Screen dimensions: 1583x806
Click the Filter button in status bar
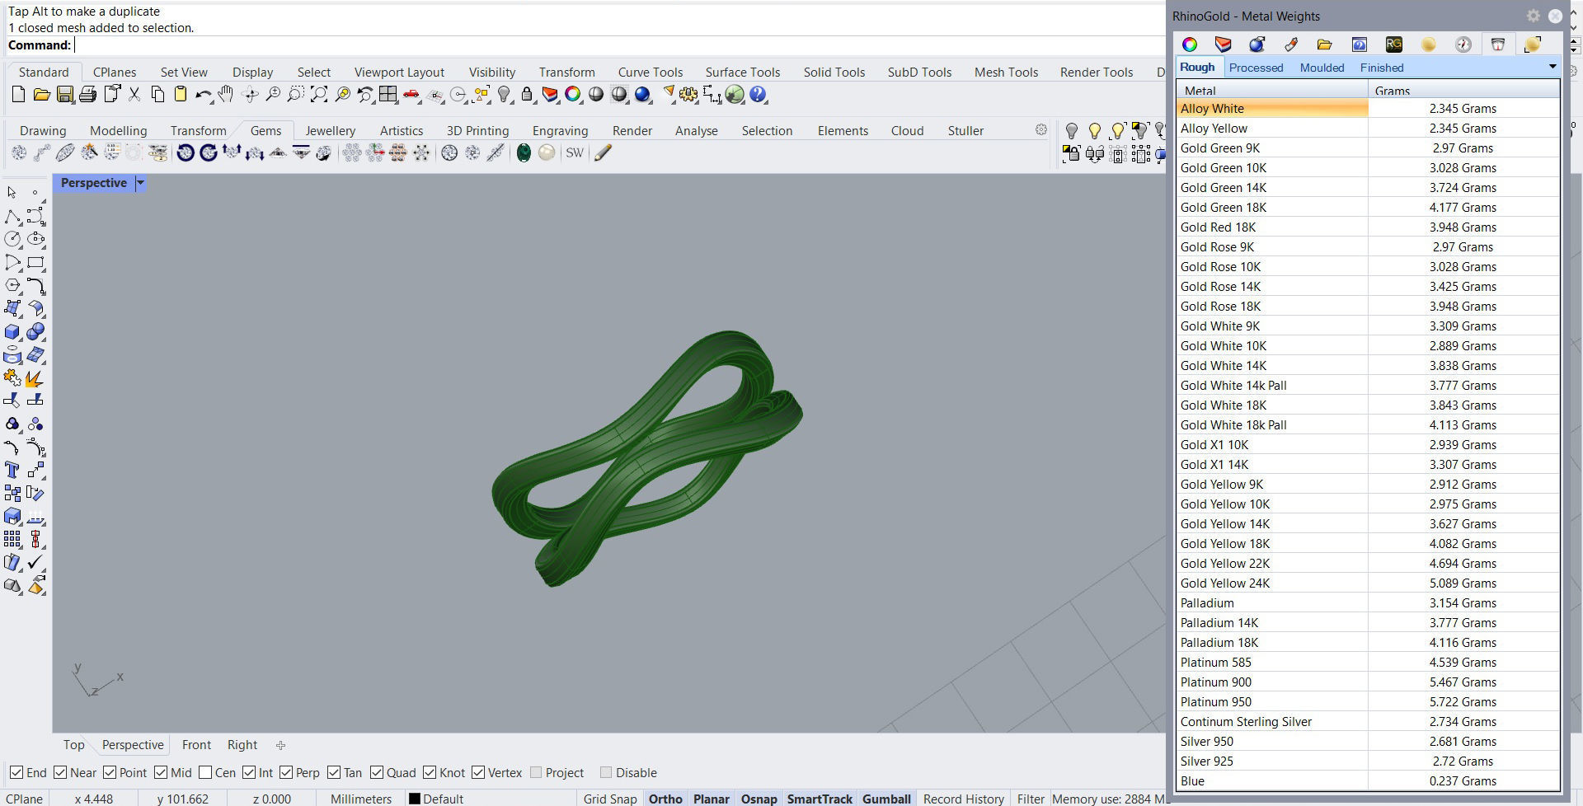click(x=1031, y=799)
